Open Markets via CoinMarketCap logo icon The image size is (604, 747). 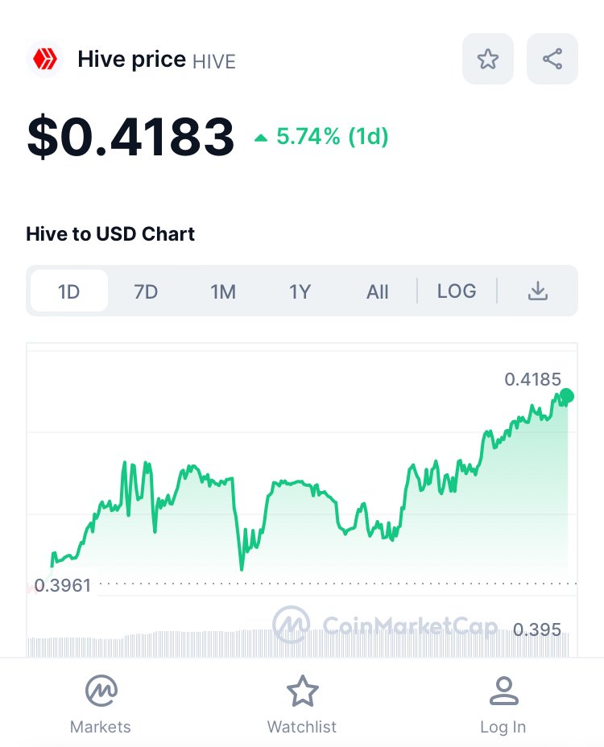(x=101, y=691)
